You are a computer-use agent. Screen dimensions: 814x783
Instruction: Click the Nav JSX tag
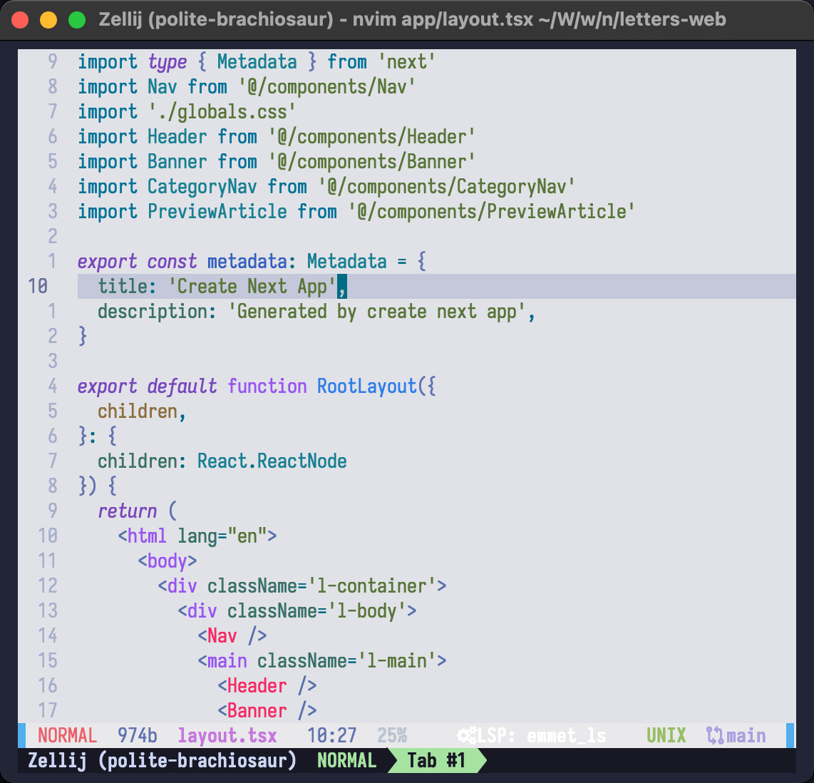222,635
